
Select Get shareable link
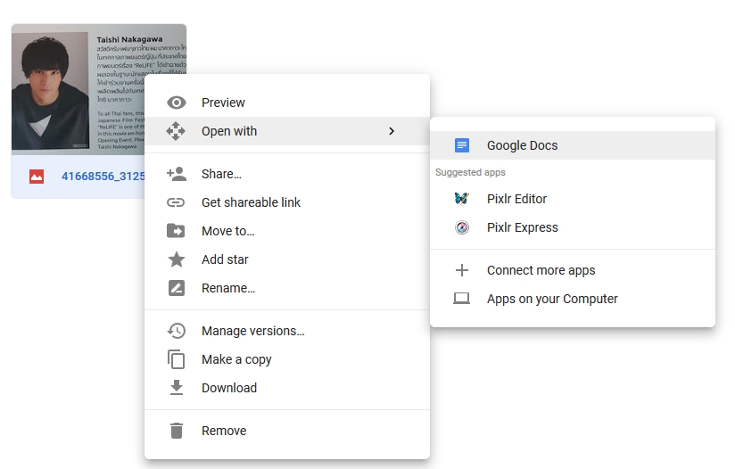pyautogui.click(x=251, y=202)
